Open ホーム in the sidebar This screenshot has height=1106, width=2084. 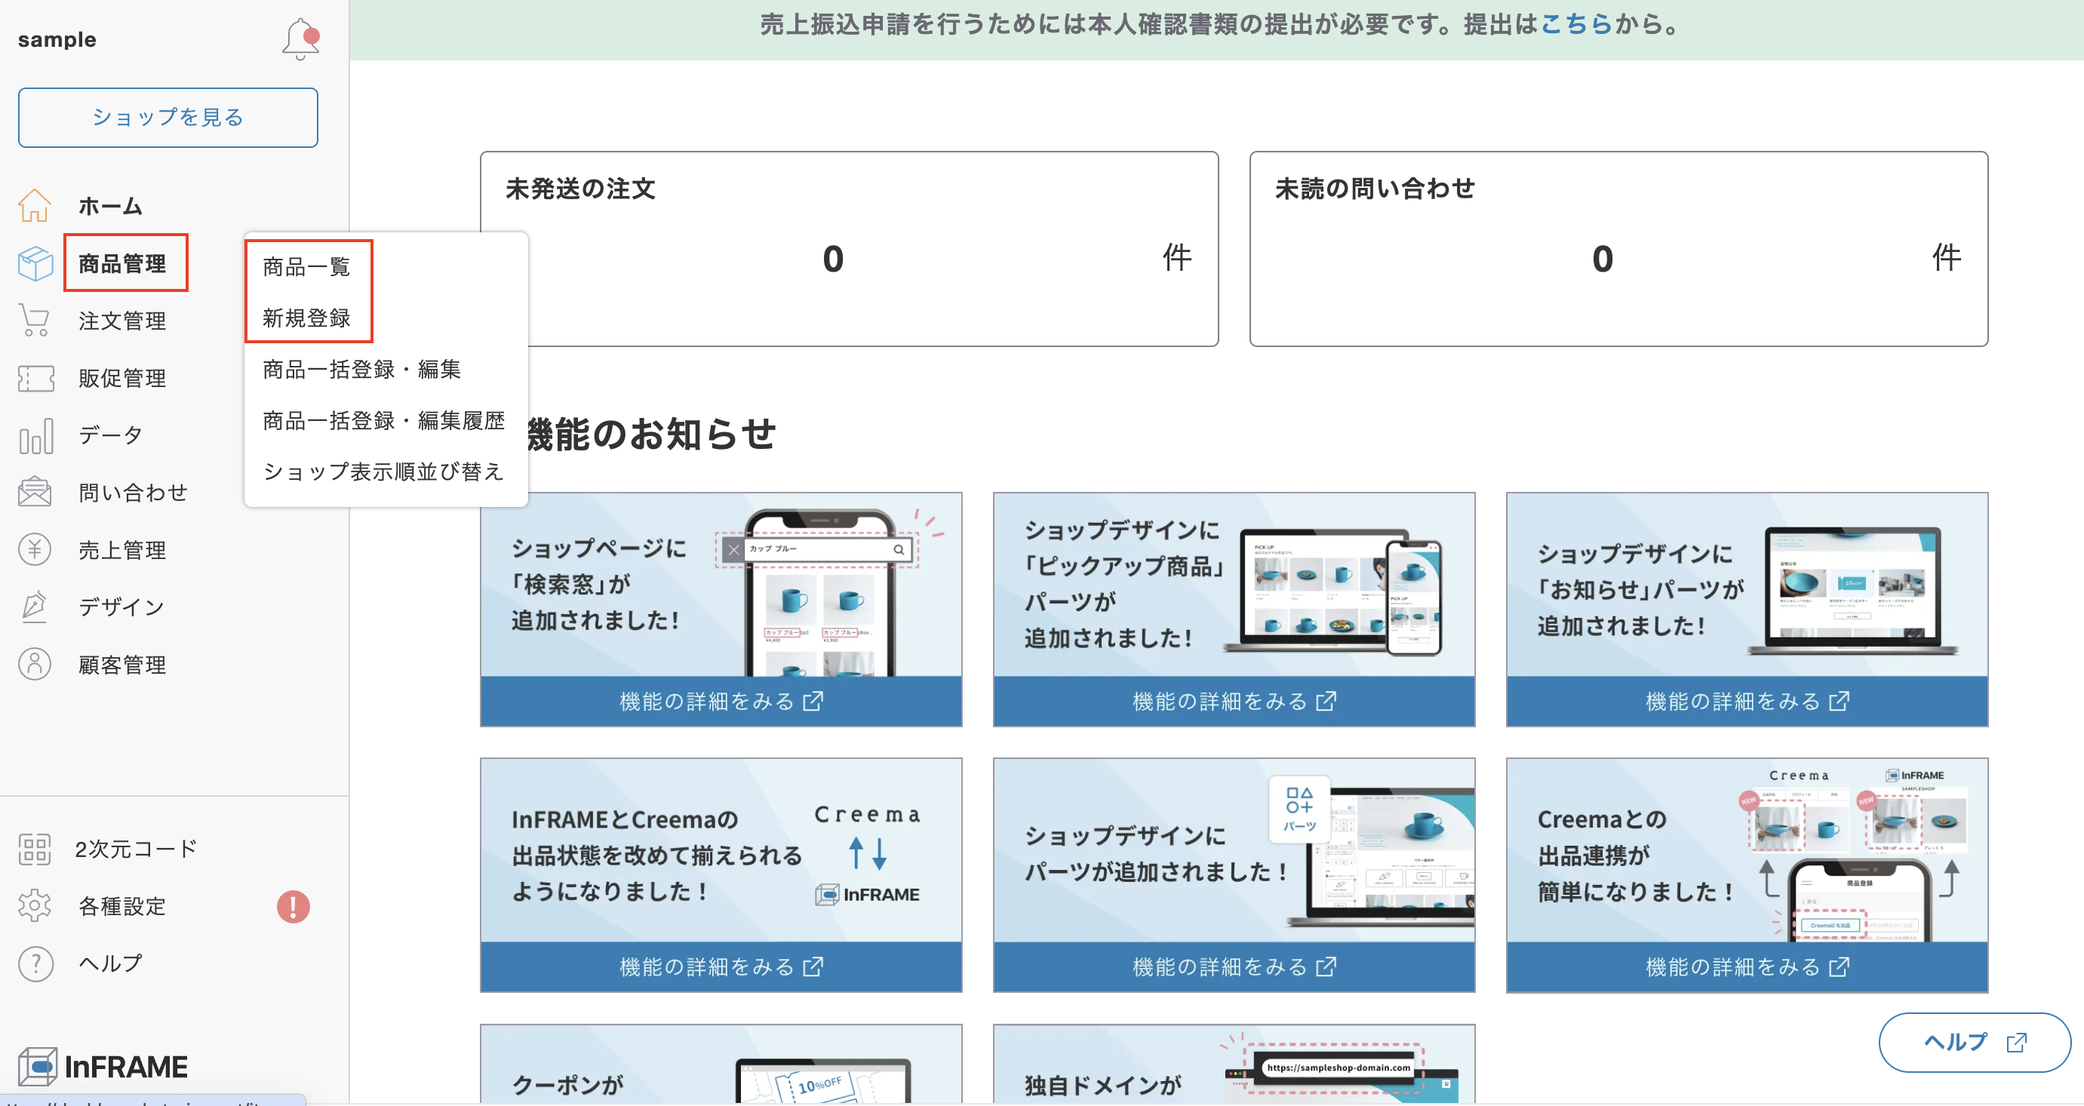coord(110,205)
